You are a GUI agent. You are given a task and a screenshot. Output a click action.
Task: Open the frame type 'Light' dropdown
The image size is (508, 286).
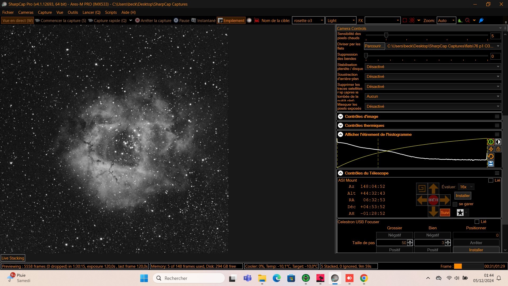point(341,20)
